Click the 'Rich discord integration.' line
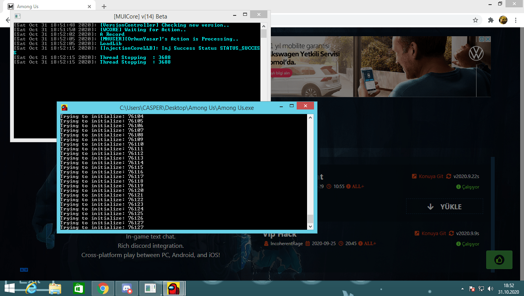524x296 pixels. 151,246
